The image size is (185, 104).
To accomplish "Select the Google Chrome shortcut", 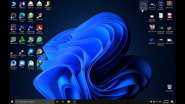I will click(39, 53).
